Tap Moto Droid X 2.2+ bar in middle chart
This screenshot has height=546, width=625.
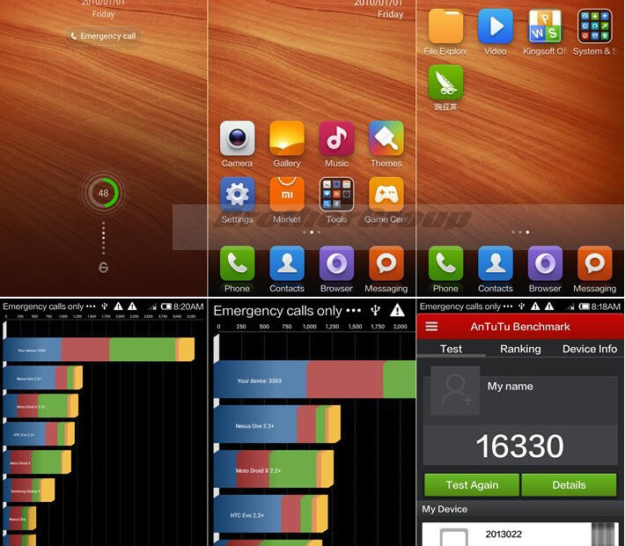[274, 469]
